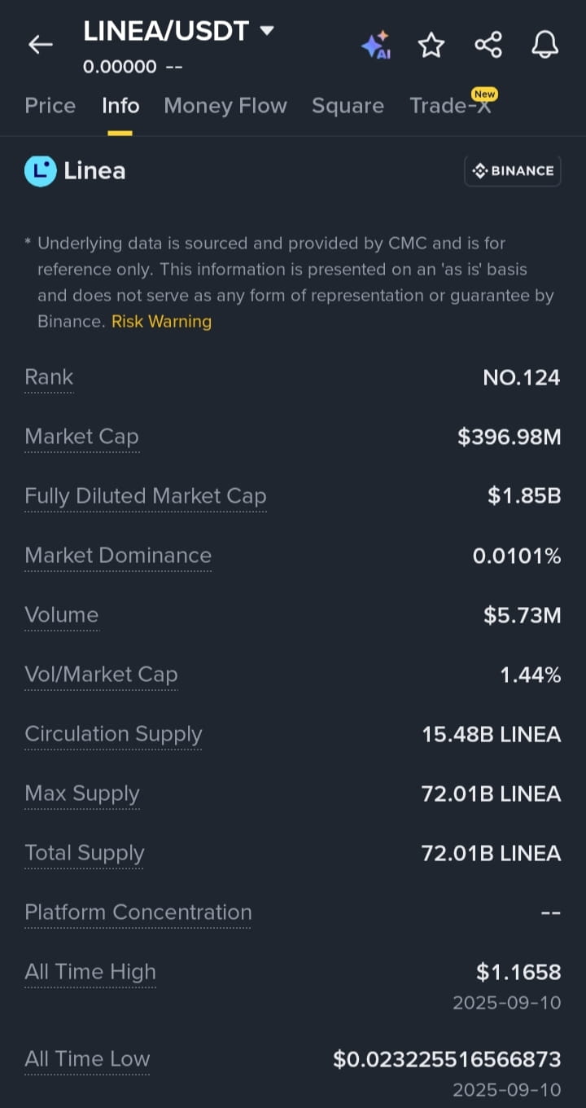586x1108 pixels.
Task: Open the AI assistant sparkle icon
Action: (376, 46)
